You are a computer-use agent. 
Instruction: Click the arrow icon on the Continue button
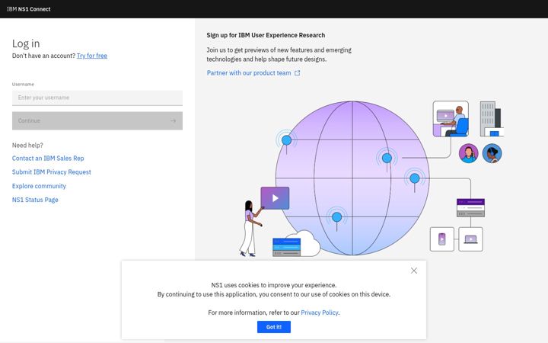[x=173, y=120]
